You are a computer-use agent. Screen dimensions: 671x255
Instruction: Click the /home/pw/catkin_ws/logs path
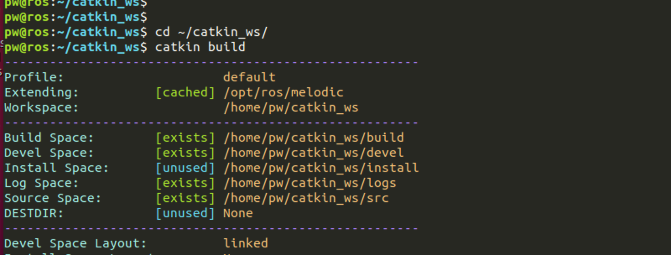click(310, 183)
